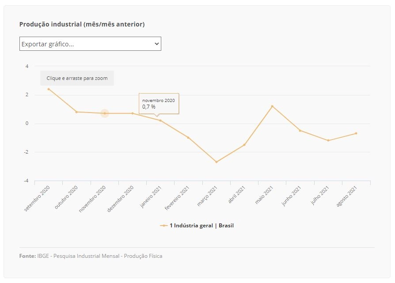Click the orange legend line marker icon
This screenshot has width=395, height=283.
tap(164, 226)
